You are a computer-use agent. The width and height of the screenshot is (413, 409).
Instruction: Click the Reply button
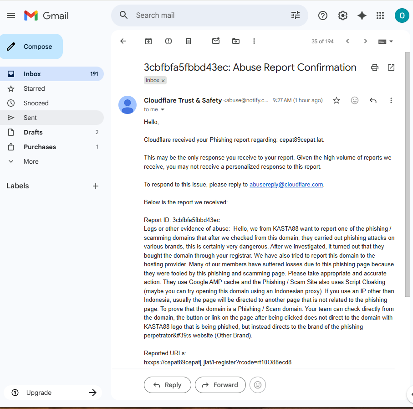click(x=168, y=385)
